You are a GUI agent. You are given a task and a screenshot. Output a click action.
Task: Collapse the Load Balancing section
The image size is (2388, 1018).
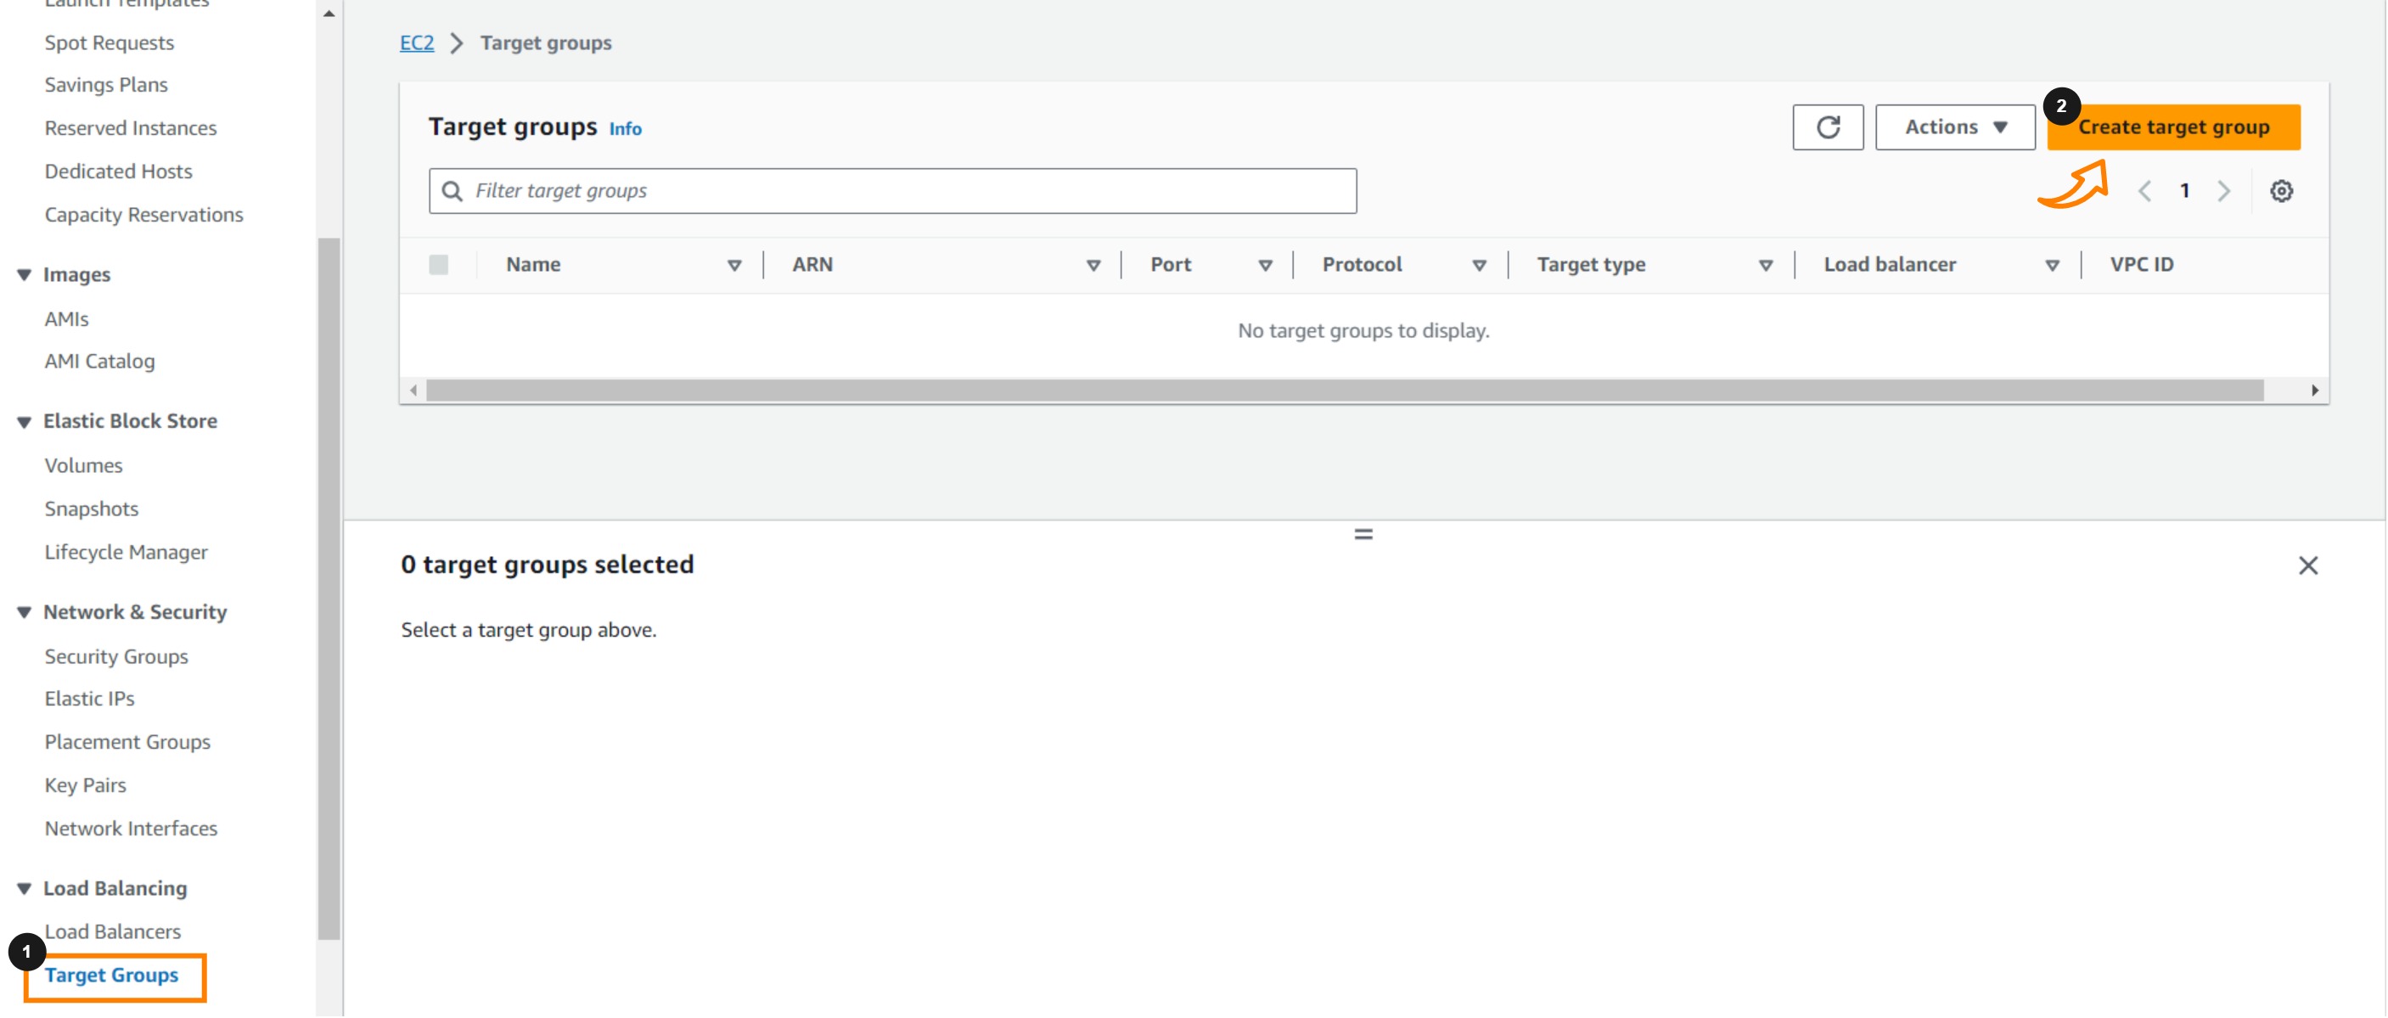(24, 888)
